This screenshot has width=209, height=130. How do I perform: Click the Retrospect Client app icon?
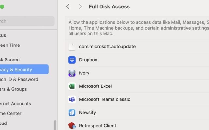[72, 125]
